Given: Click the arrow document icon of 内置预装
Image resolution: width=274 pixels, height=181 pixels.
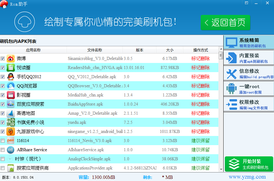Looking at the screenshot, I should pyautogui.click(x=231, y=58).
